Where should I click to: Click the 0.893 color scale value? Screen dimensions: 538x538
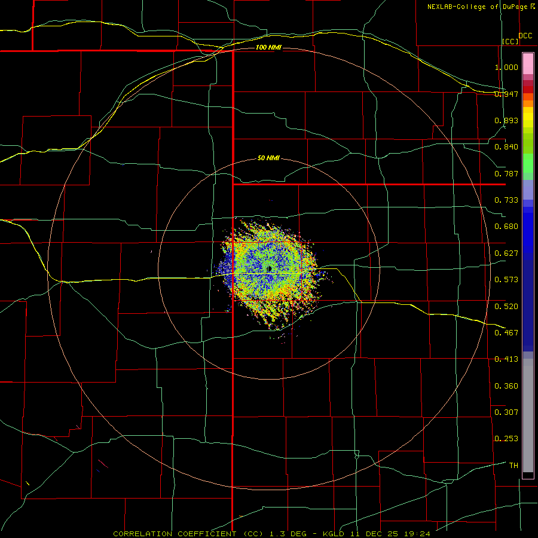point(506,120)
